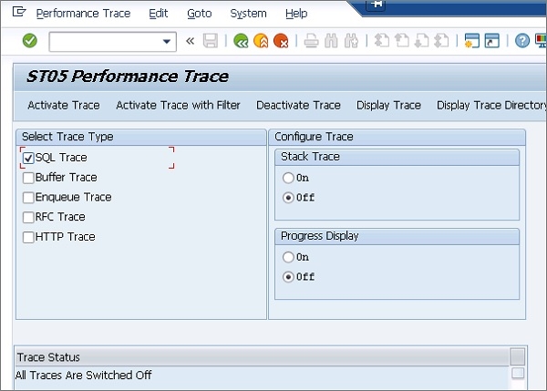The width and height of the screenshot is (547, 391).
Task: Enable the Buffer Trace checkbox
Action: [28, 178]
